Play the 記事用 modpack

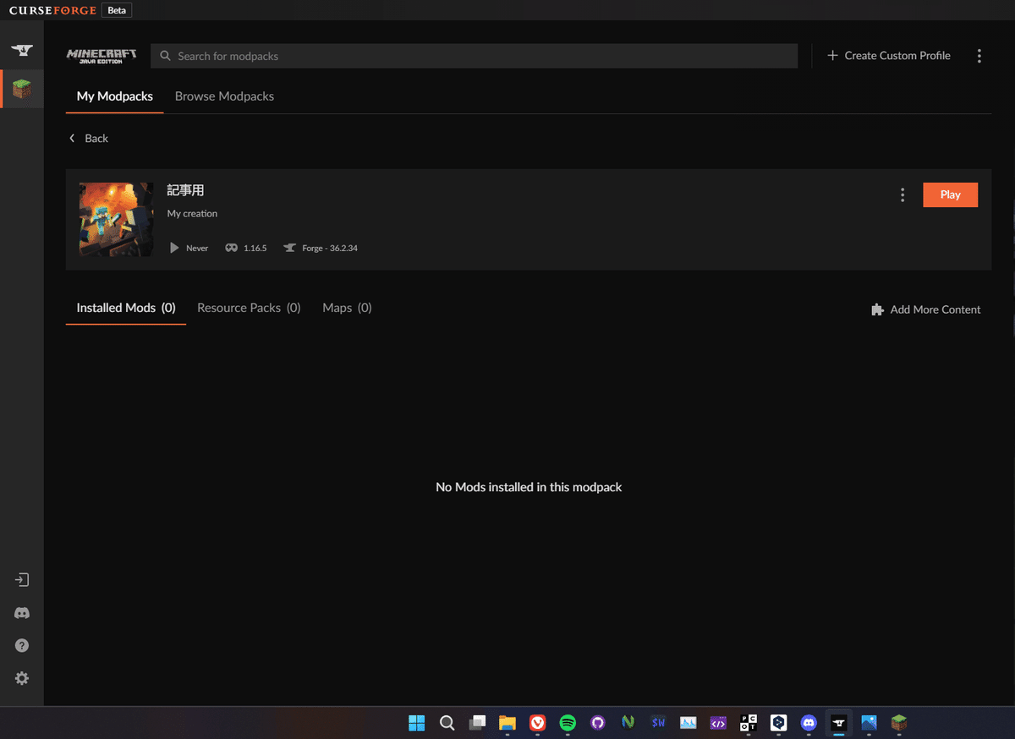950,194
